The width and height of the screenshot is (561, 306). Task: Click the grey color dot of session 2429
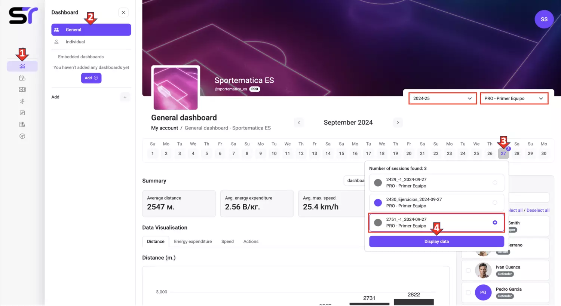[x=378, y=183]
